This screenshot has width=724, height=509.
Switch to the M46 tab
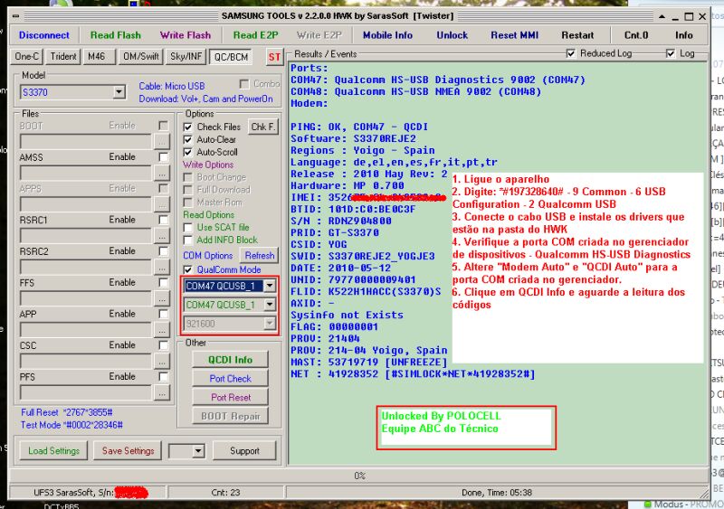pyautogui.click(x=97, y=57)
